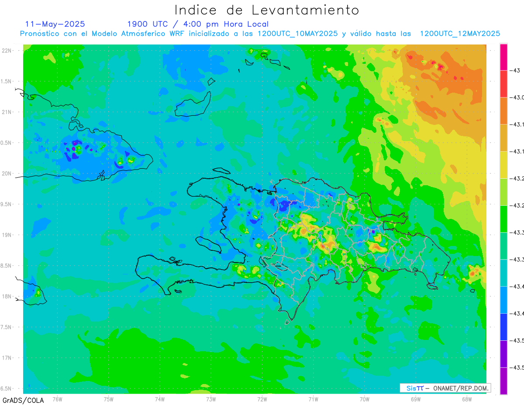The width and height of the screenshot is (524, 405).
Task: Click the "73W" longitude label
Action: pyautogui.click(x=211, y=399)
